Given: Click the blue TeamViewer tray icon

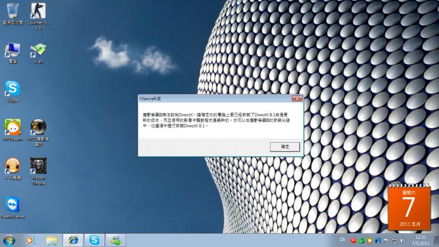Looking at the screenshot, I should tap(378, 240).
